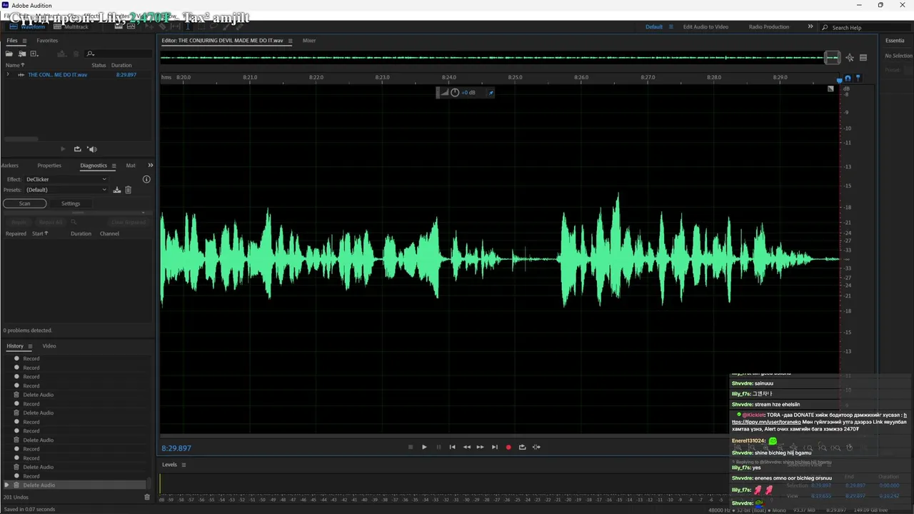This screenshot has height=514, width=914.
Task: Open the Effect dropdown showing DeClicker
Action: (x=66, y=179)
